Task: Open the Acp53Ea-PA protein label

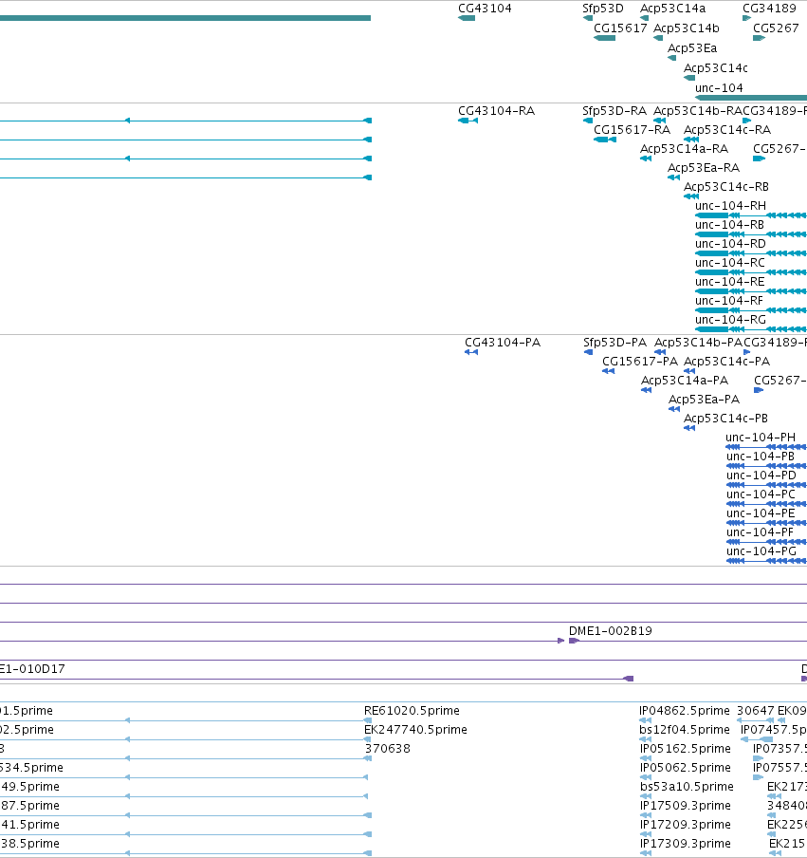Action: coord(704,399)
